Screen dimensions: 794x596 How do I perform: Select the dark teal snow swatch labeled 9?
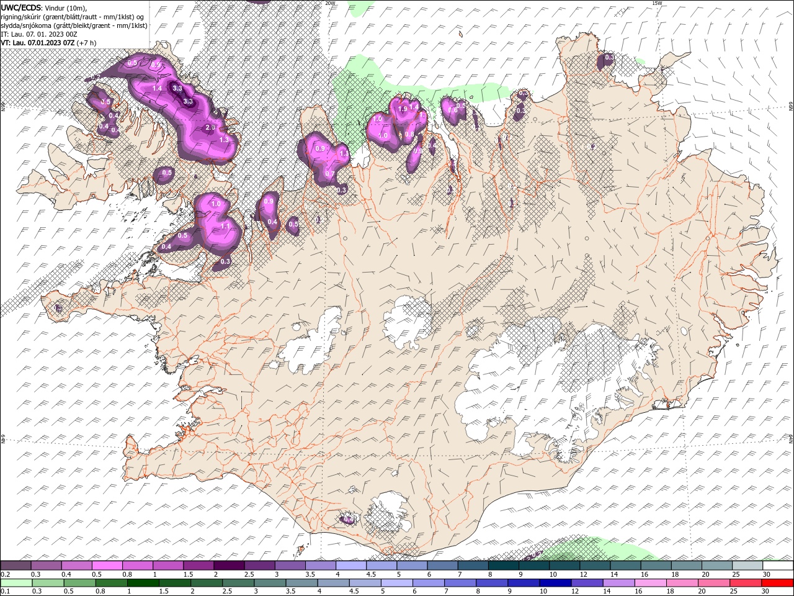pyautogui.click(x=534, y=566)
